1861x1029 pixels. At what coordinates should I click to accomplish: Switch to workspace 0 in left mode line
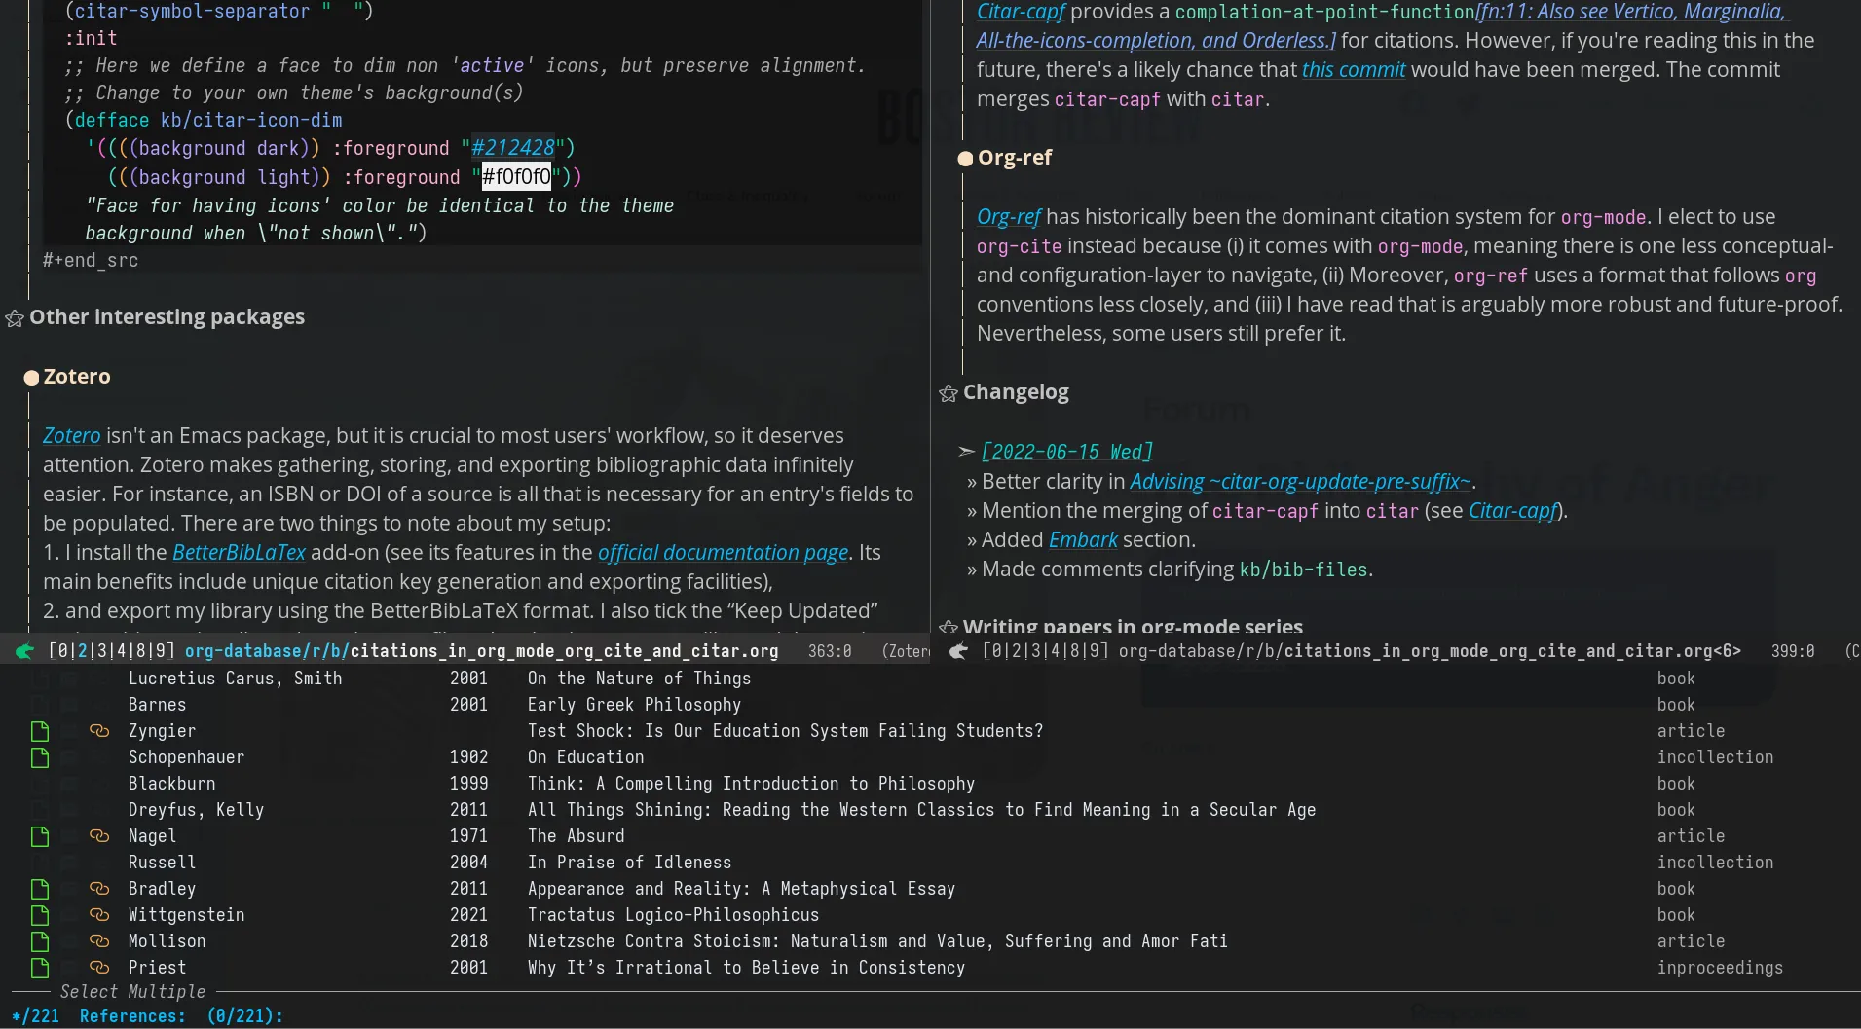tap(63, 651)
